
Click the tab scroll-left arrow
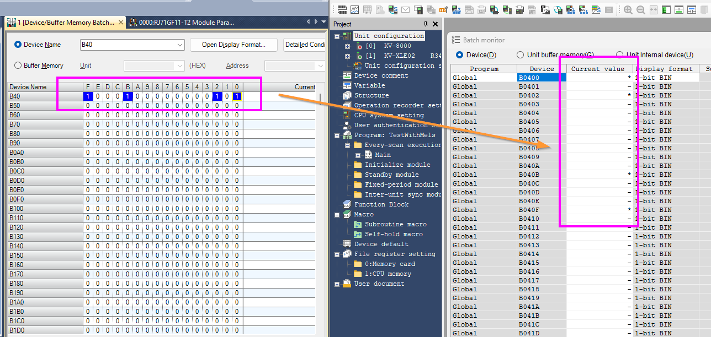click(308, 23)
